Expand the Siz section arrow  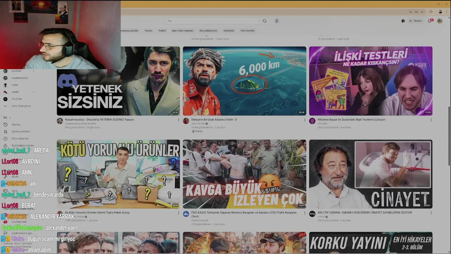point(10,117)
